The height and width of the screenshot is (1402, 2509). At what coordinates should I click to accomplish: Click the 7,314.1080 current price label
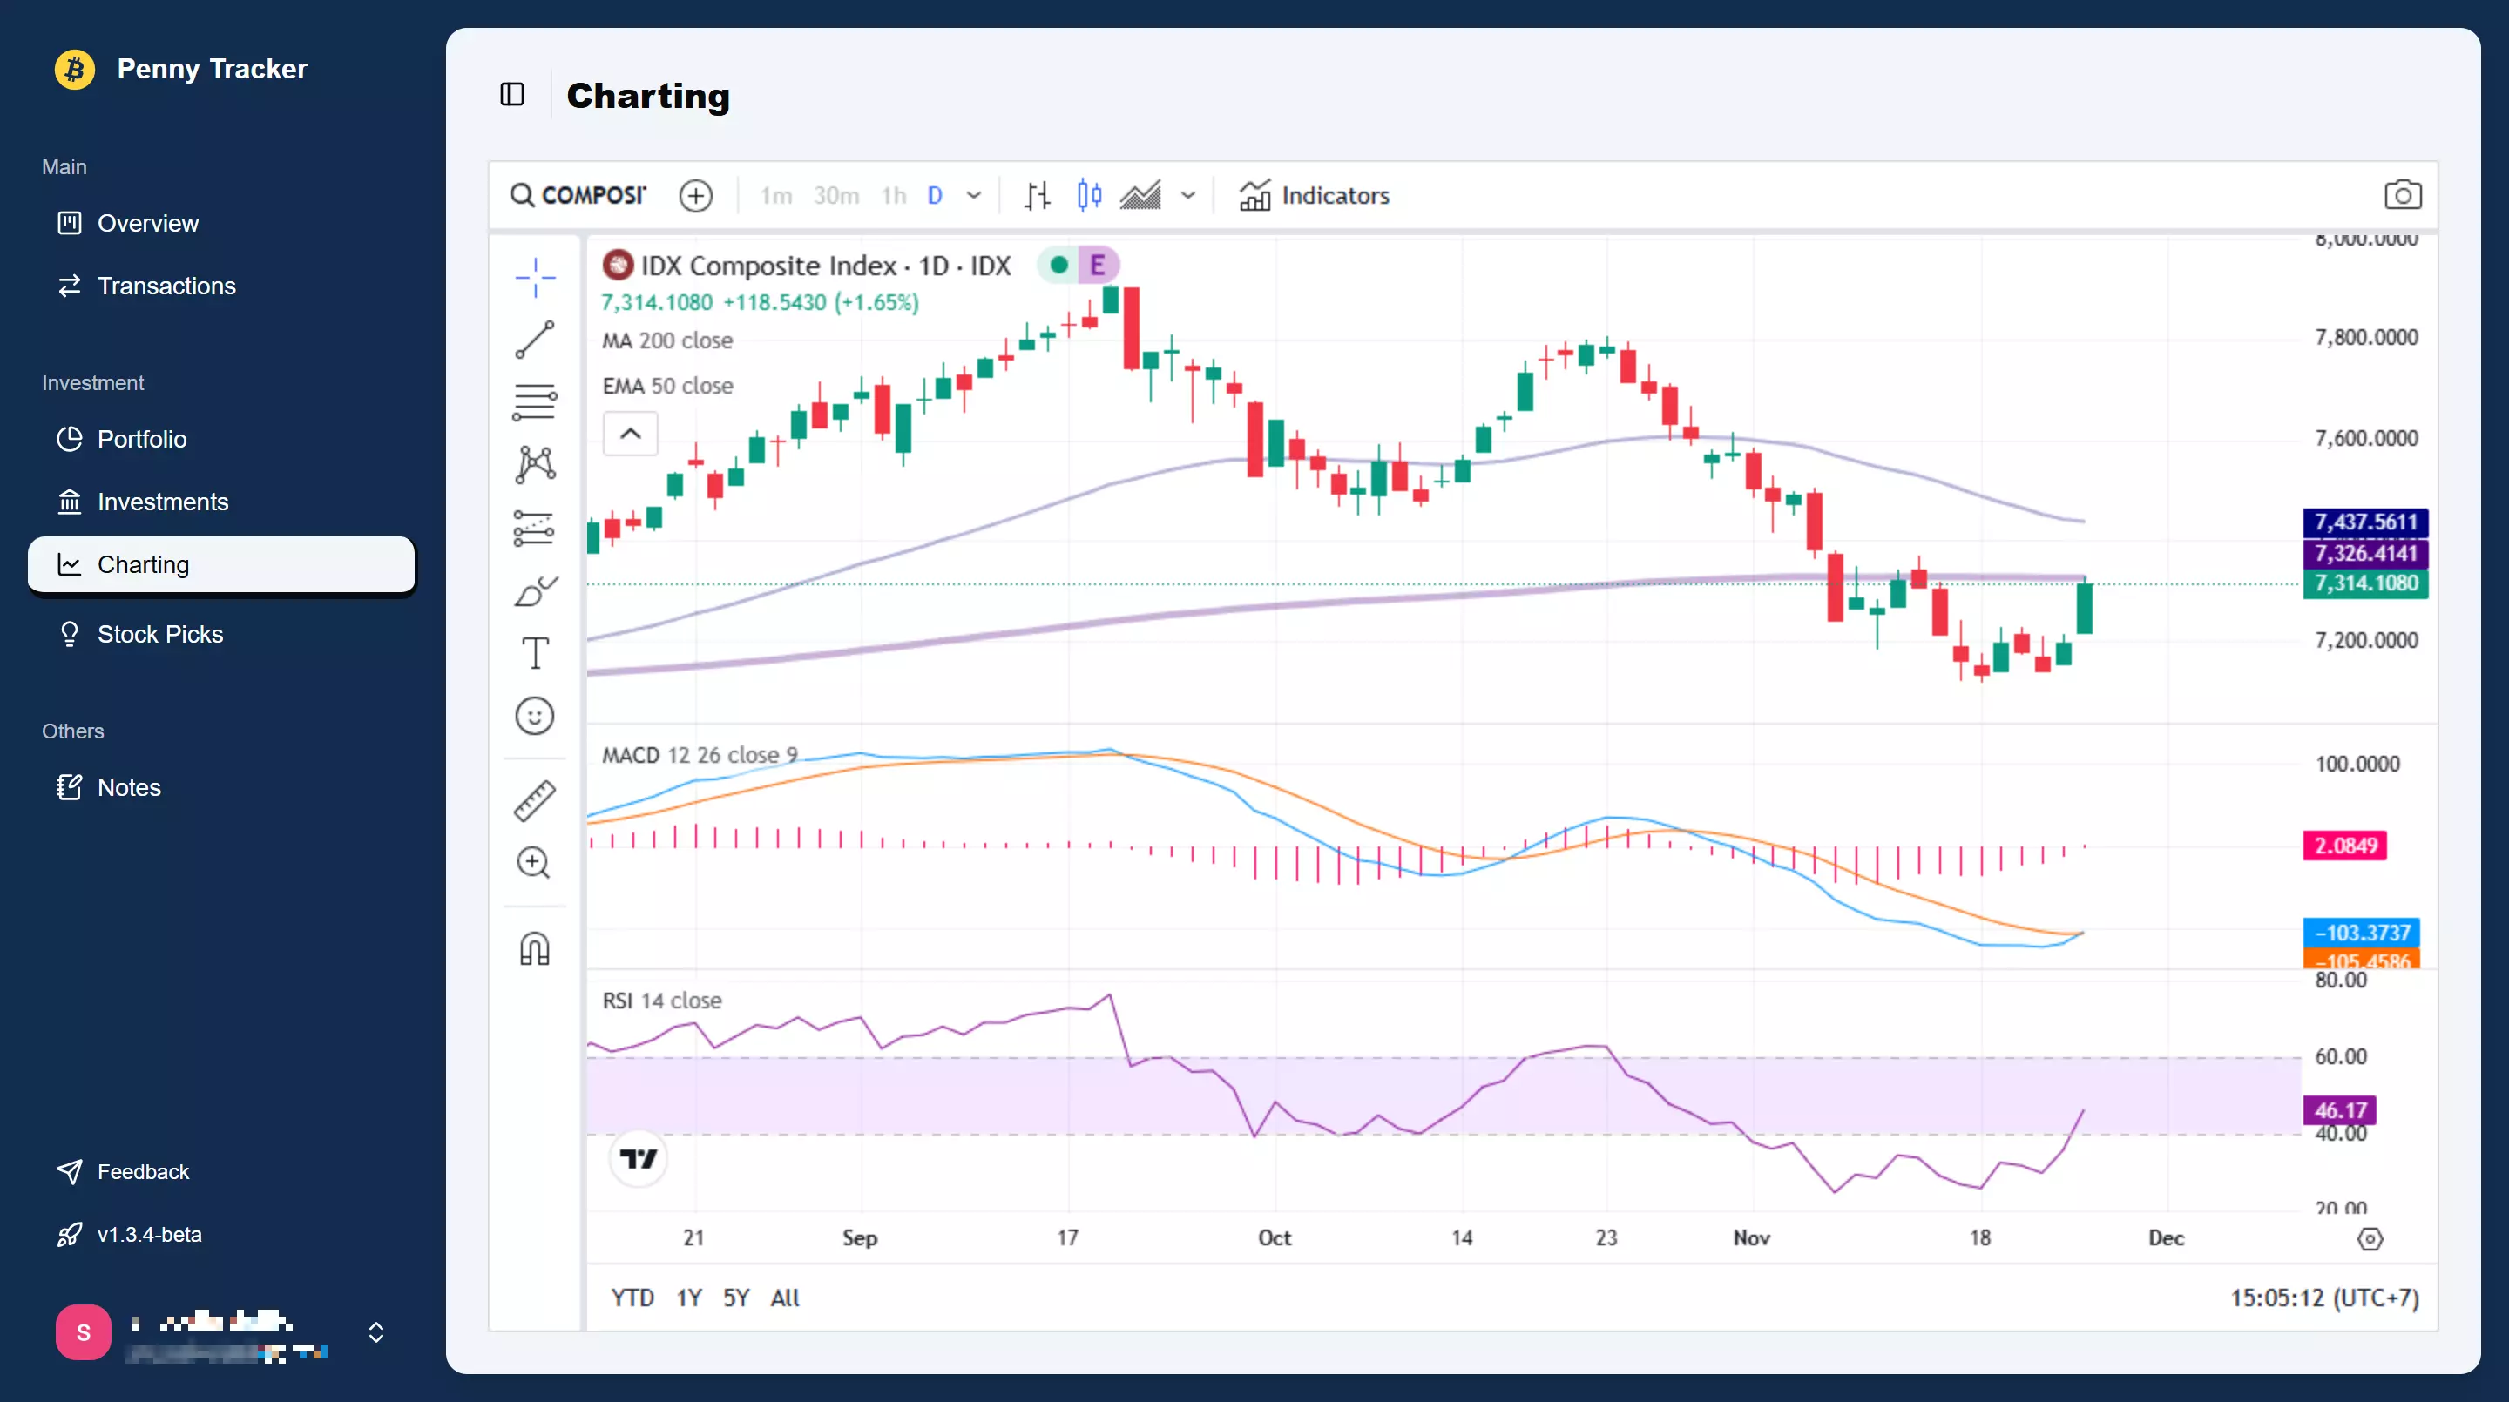2365,583
